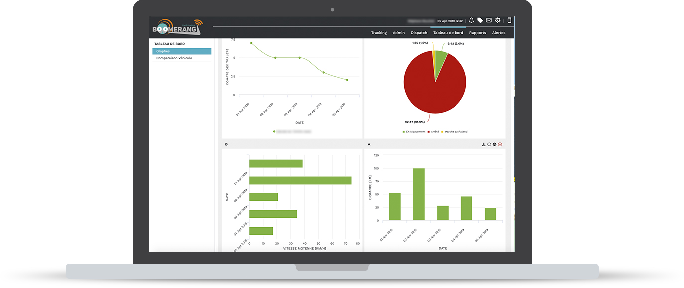This screenshot has width=684, height=288.
Task: Open chart A widget settings gear
Action: (495, 144)
